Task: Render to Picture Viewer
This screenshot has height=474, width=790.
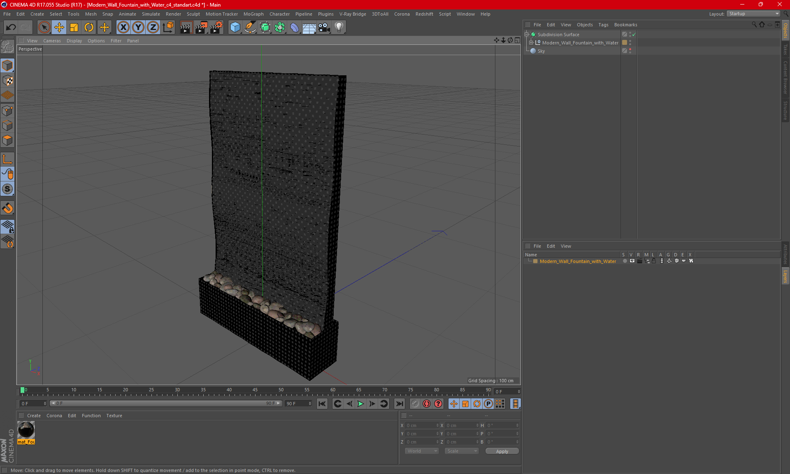Action: 201,28
